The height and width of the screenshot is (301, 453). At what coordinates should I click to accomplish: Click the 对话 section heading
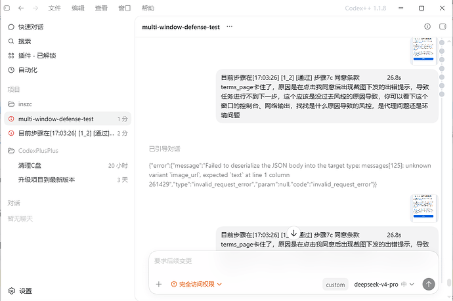(14, 203)
